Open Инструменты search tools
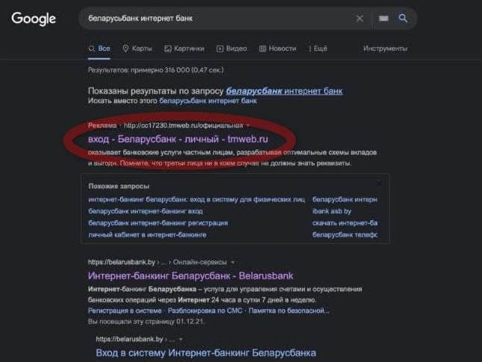This screenshot has height=362, width=482. point(385,49)
